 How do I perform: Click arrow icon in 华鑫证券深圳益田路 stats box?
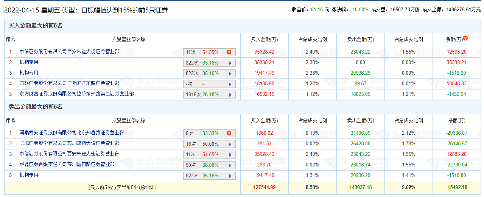[x=230, y=165]
